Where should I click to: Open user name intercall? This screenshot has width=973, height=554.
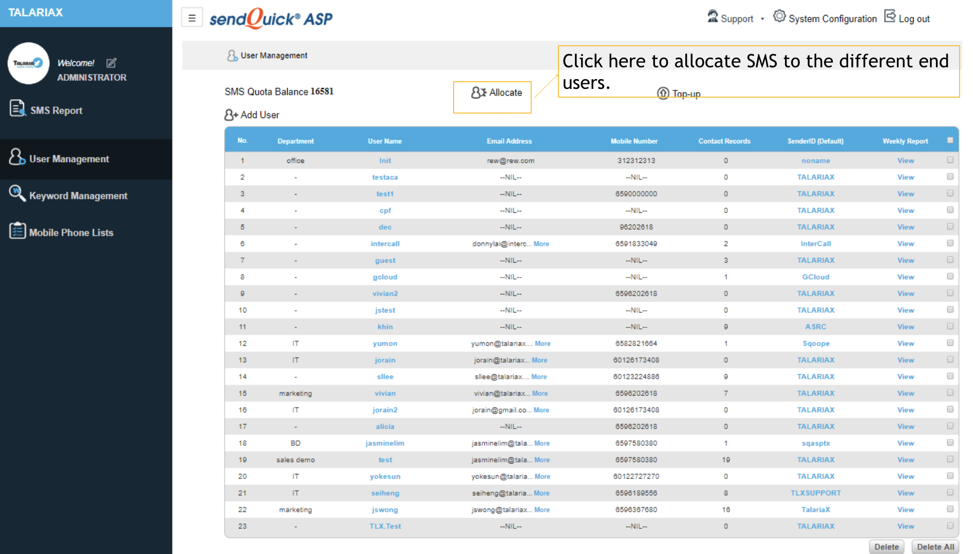coord(385,244)
